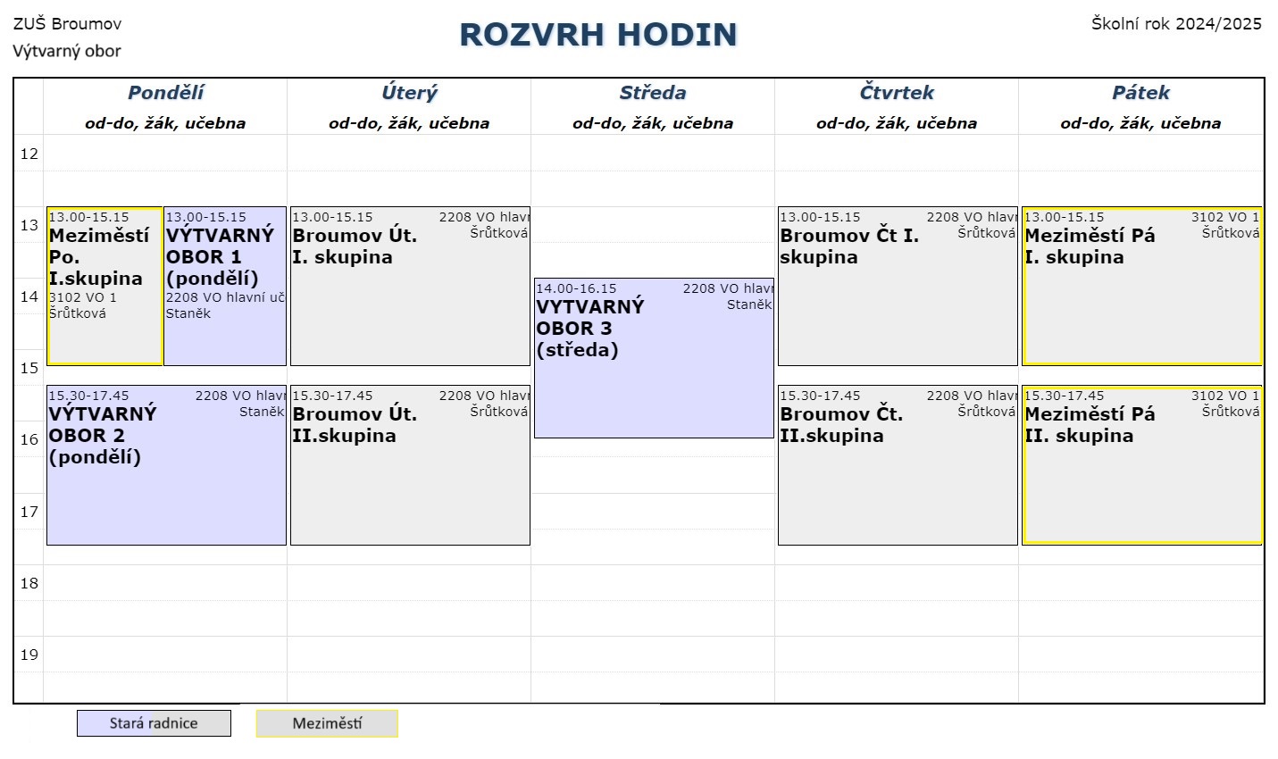Select the Středa day header

pos(653,93)
